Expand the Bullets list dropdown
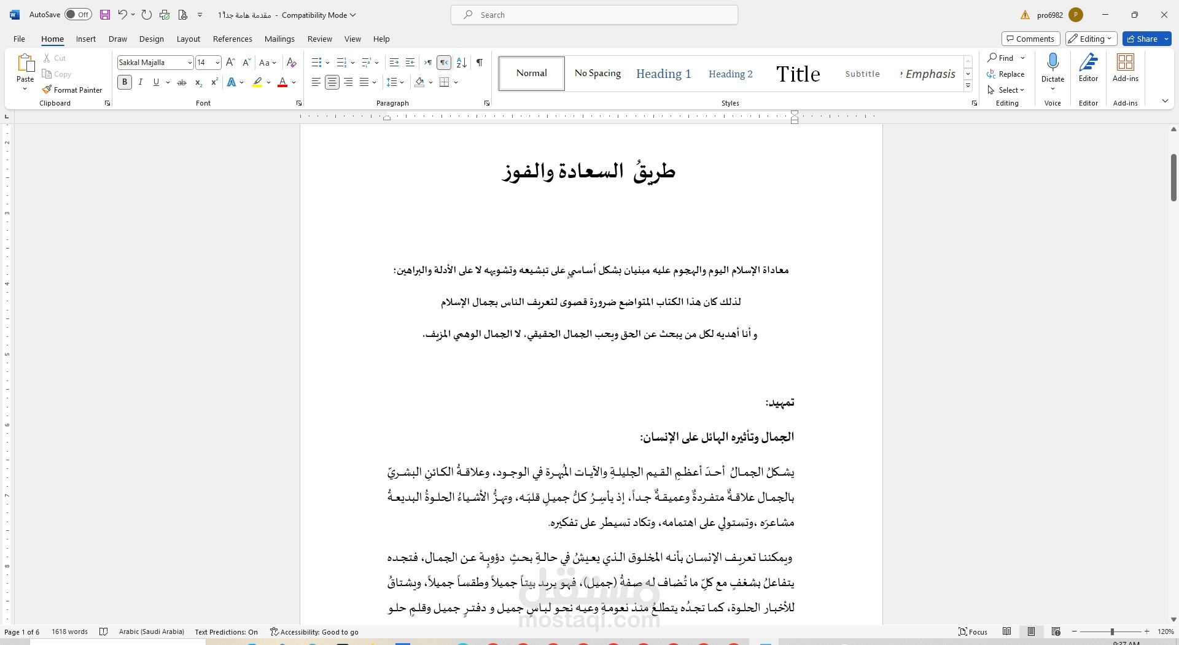 point(327,63)
